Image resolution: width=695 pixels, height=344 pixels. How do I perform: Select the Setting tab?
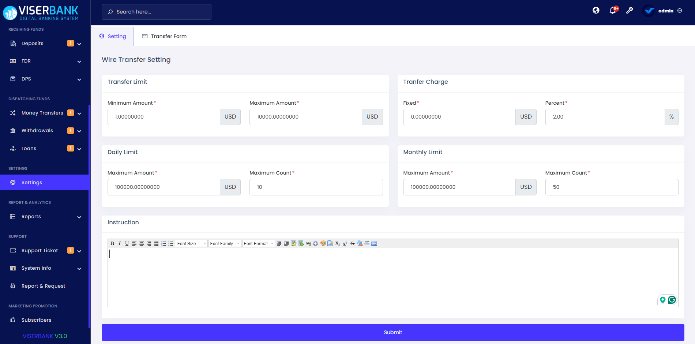113,36
